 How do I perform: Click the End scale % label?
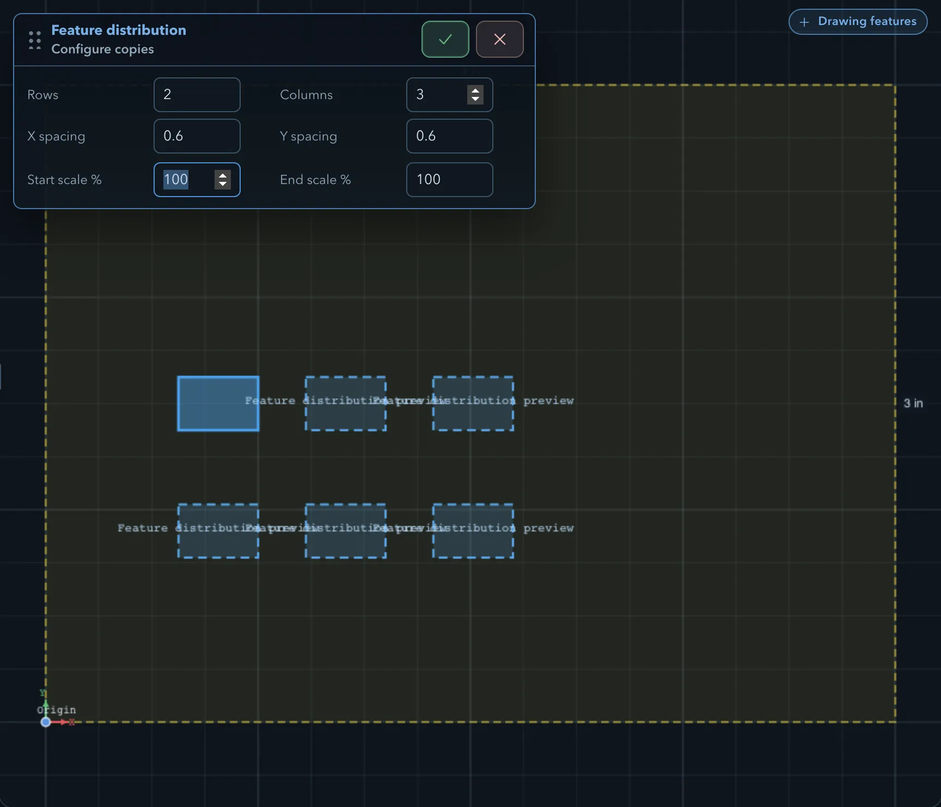315,180
